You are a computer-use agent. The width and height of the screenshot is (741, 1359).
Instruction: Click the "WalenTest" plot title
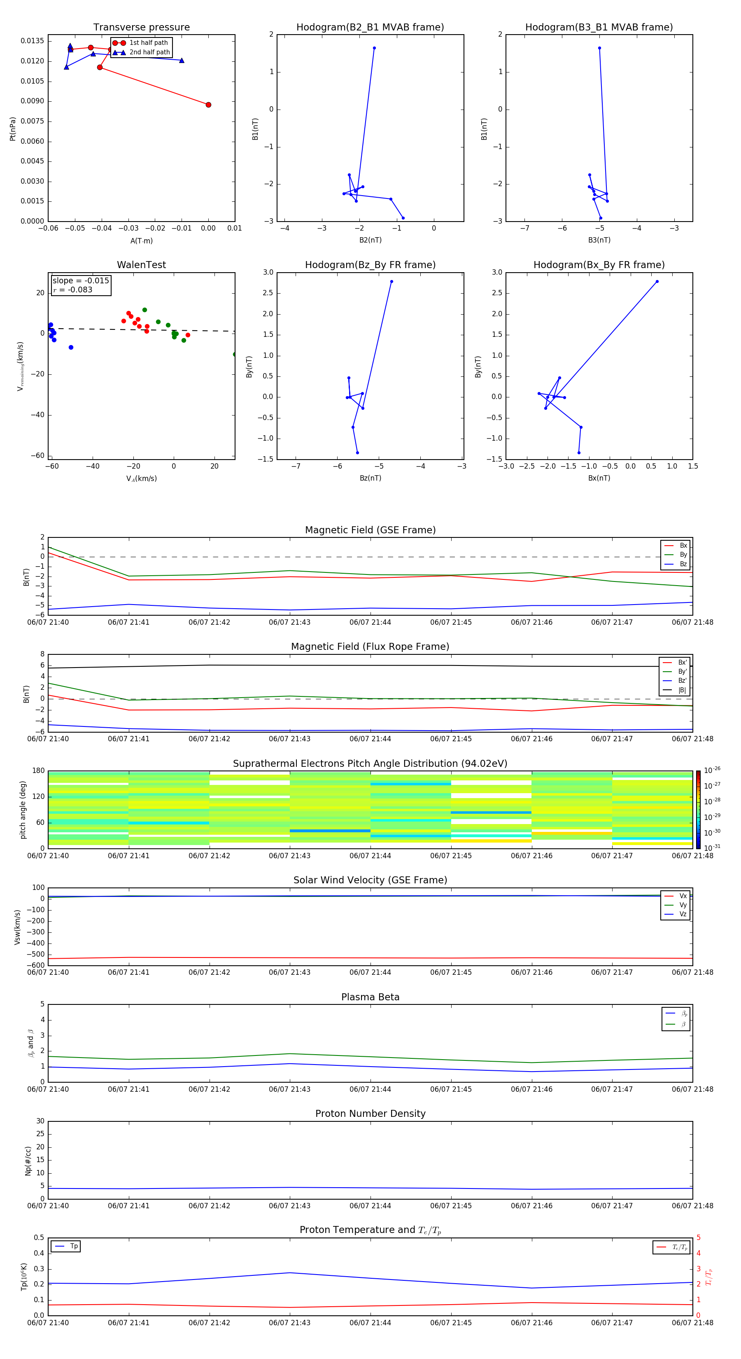[x=141, y=265]
